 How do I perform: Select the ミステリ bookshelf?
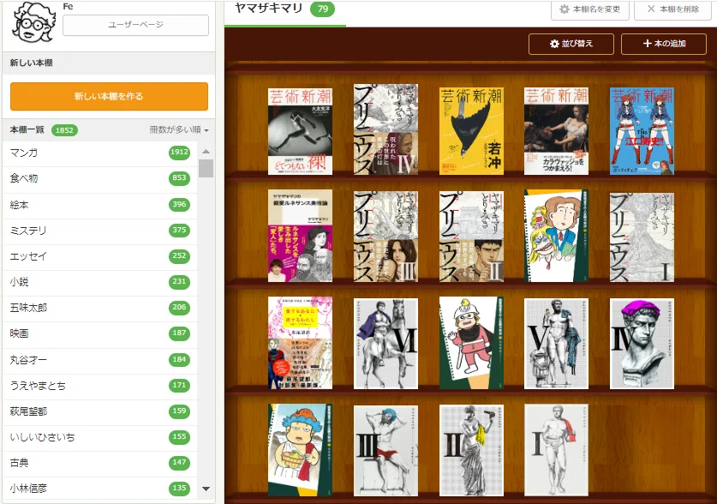tap(100, 231)
